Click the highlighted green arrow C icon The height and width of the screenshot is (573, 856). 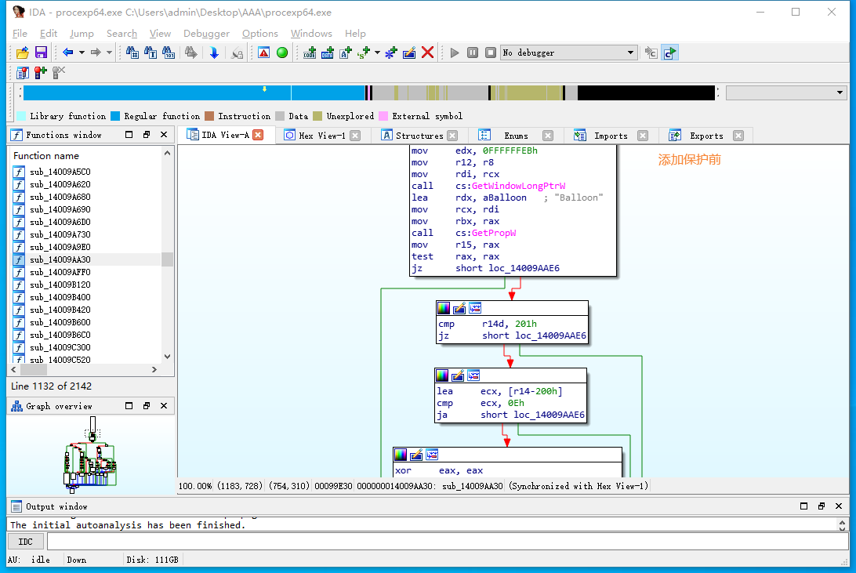(x=670, y=53)
